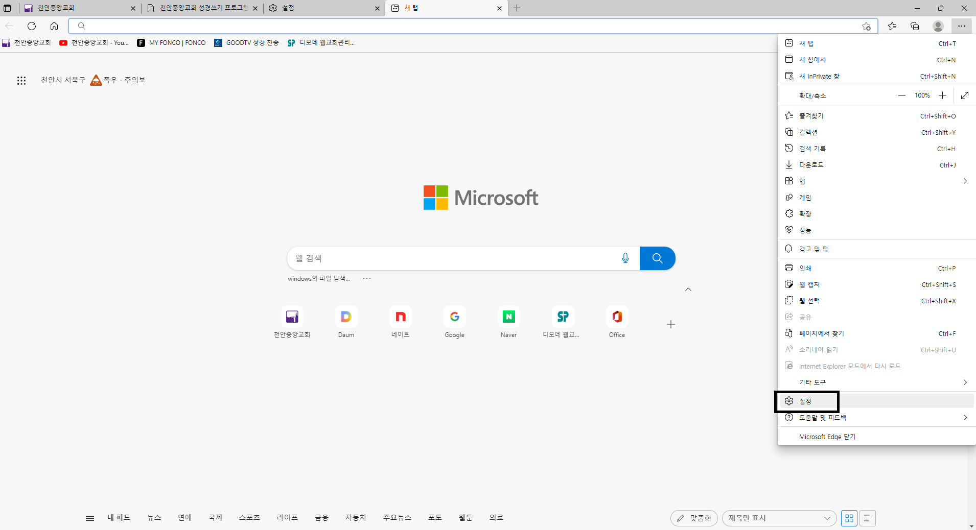Viewport: 976px width, 530px height.
Task: Start voice search with microphone icon
Action: pos(625,258)
